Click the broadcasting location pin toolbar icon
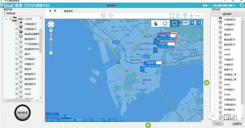This screenshot has width=245, height=128. pos(111,16)
